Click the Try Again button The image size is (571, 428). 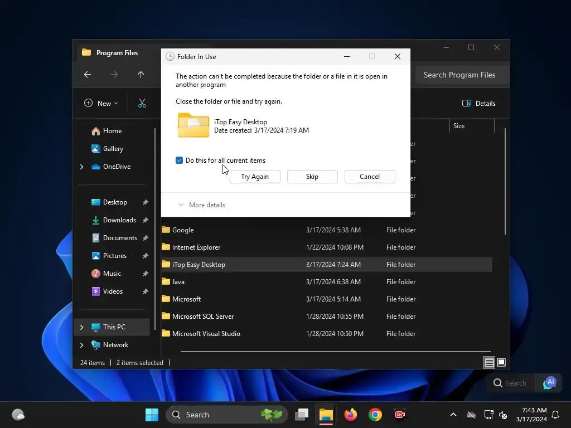click(x=255, y=177)
